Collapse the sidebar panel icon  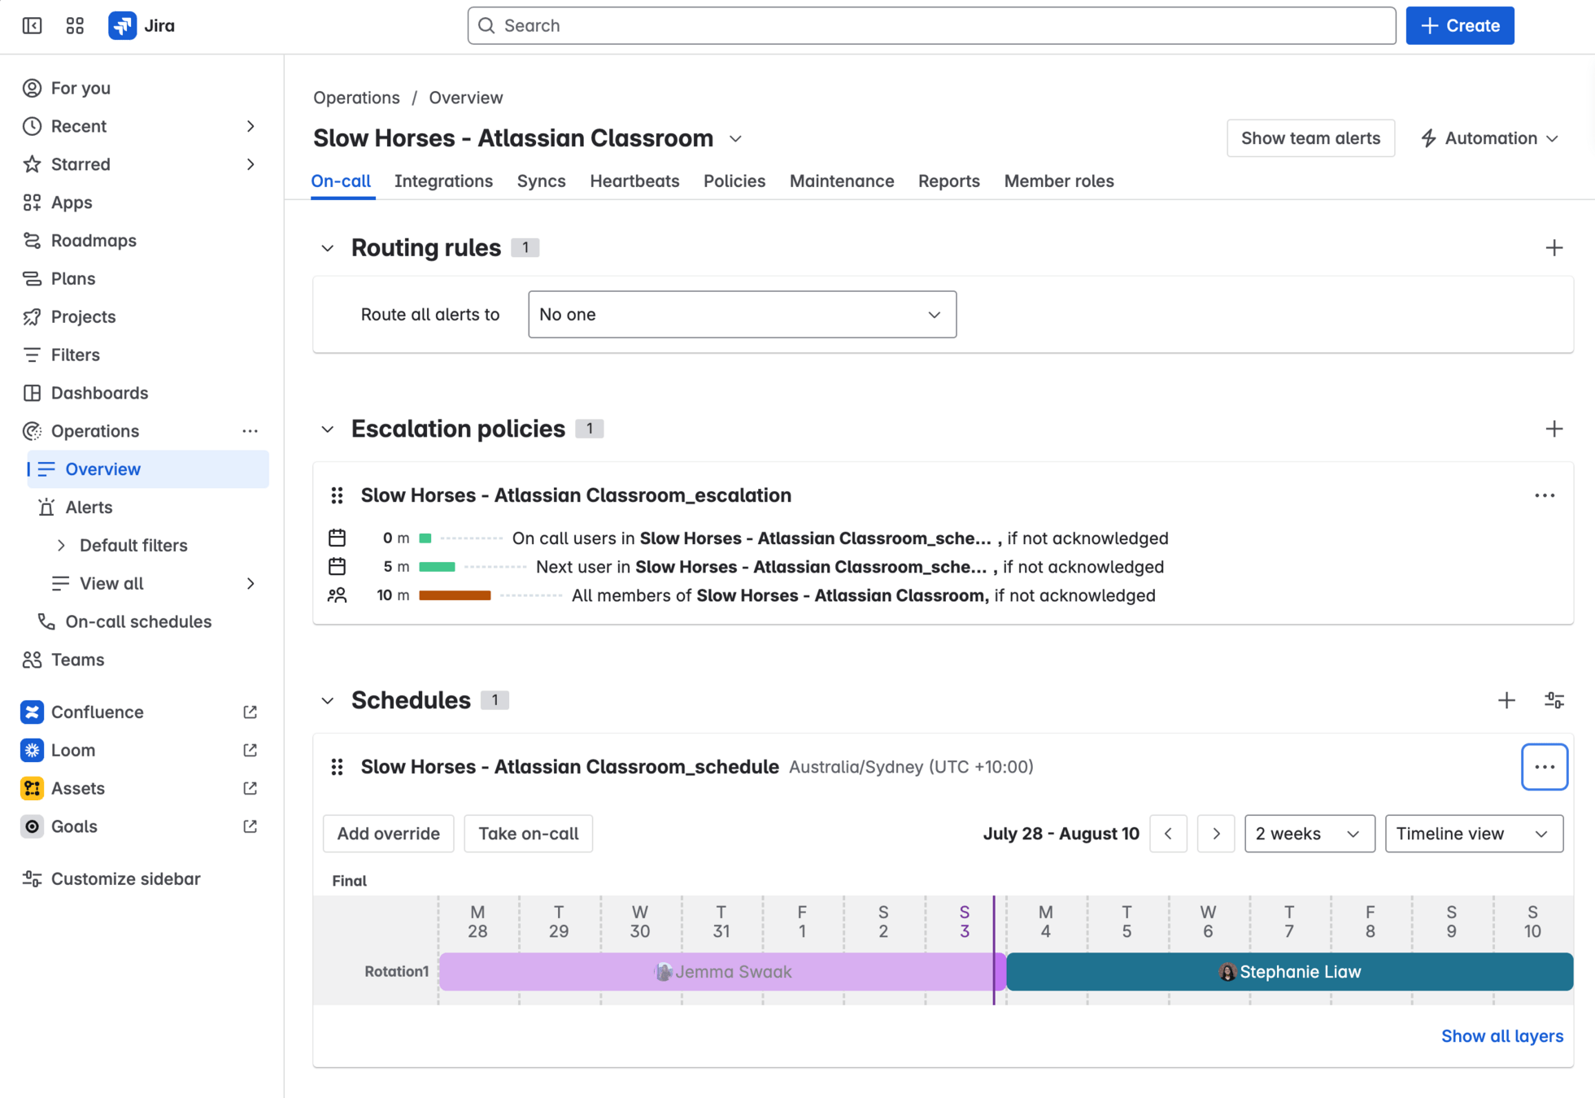[x=32, y=25]
